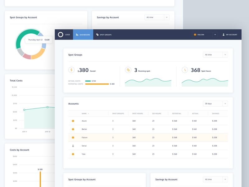Open the Spot Groups nav tab
The image size is (249, 187).
tap(104, 35)
